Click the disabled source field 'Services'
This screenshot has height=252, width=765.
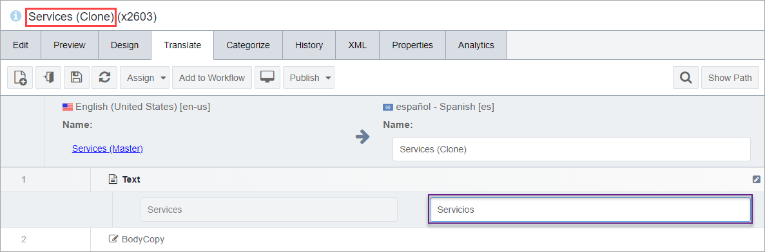pyautogui.click(x=269, y=210)
